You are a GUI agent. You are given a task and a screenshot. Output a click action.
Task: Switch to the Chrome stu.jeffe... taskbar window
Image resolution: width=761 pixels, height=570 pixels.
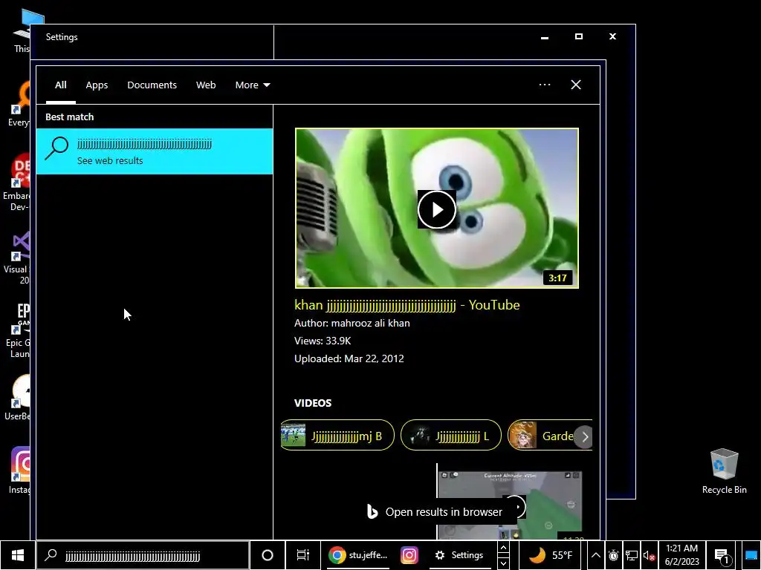pyautogui.click(x=357, y=555)
